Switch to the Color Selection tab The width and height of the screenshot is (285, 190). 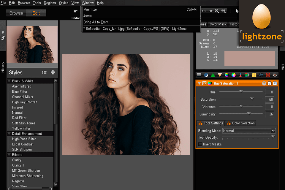[240, 123]
